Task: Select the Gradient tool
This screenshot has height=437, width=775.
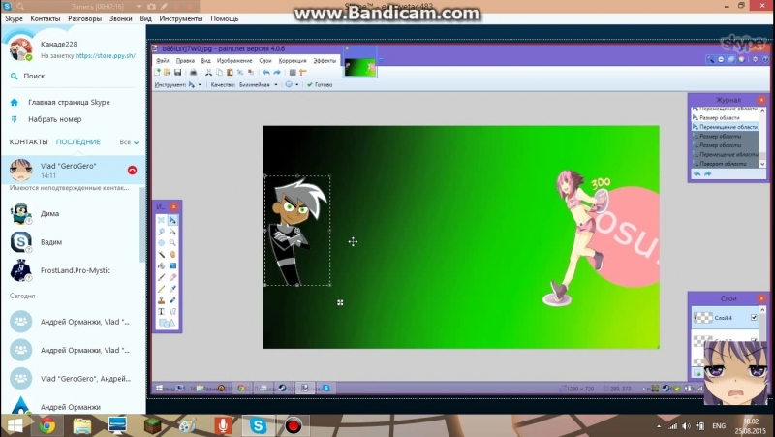Action: (172, 265)
